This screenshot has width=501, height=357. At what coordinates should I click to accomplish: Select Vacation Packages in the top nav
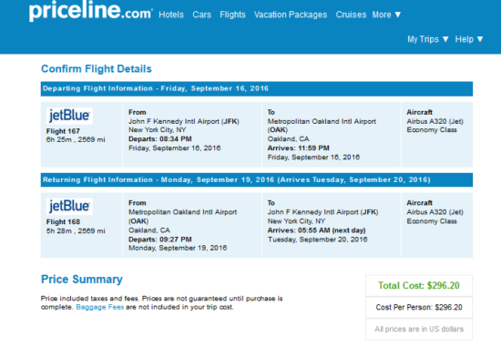coord(291,15)
